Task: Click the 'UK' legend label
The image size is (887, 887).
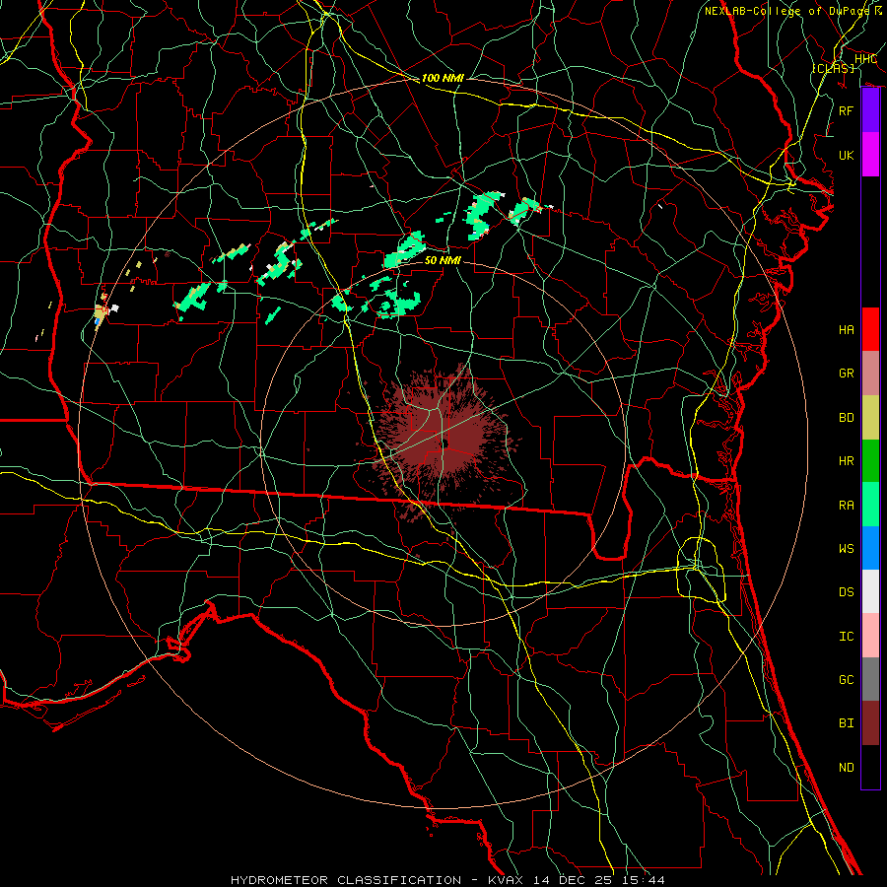Action: pos(847,155)
